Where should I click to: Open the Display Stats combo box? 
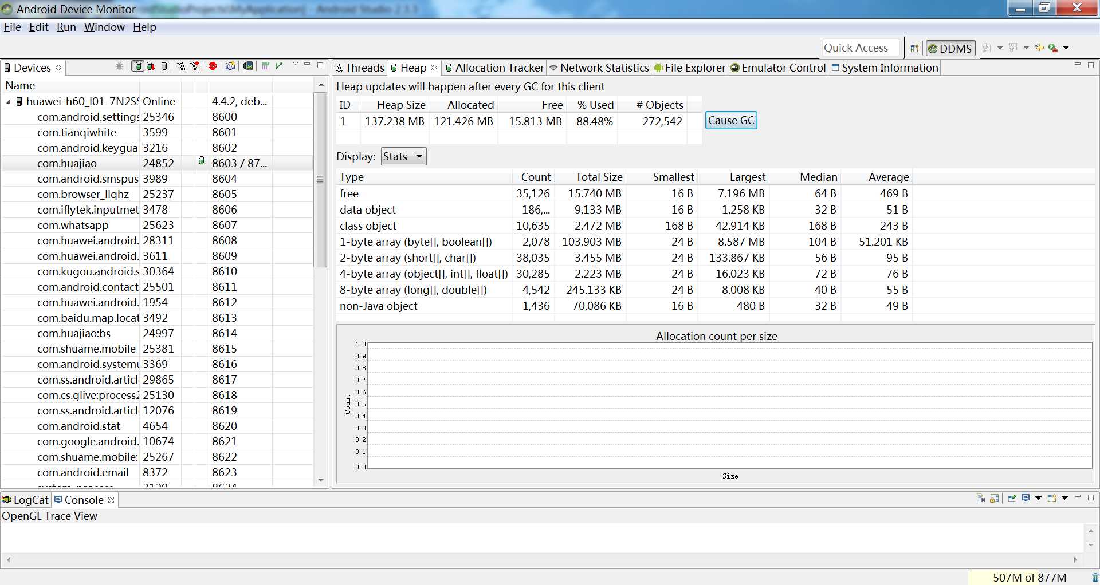pyautogui.click(x=404, y=156)
